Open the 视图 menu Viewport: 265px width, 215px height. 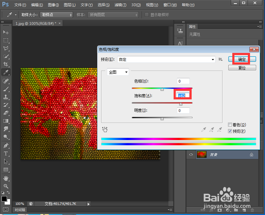(x=152, y=5)
